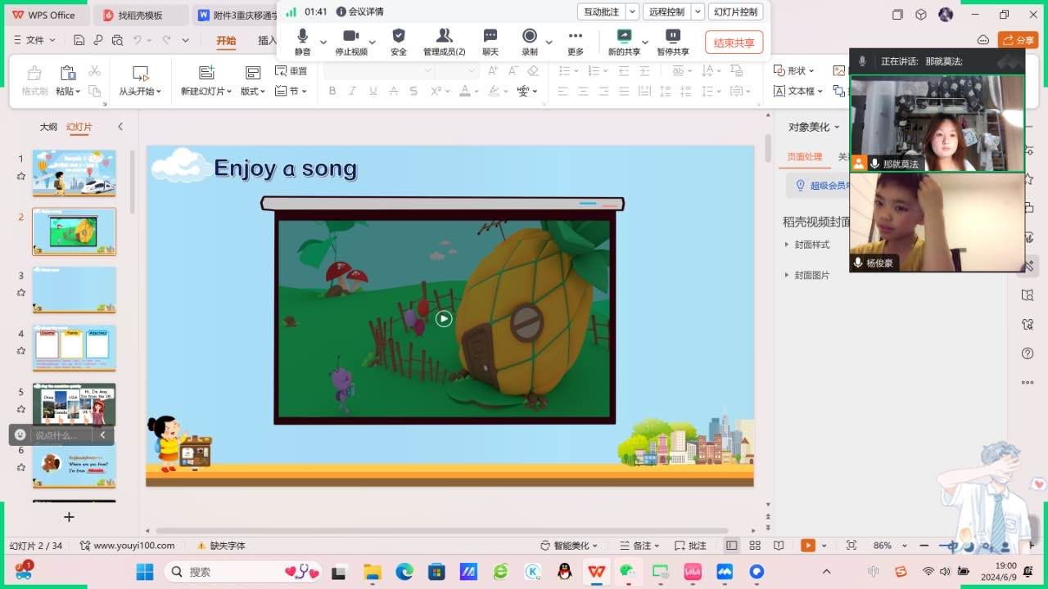Open the 互动批注 dropdown arrow
Viewport: 1048px width, 589px height.
click(x=632, y=11)
